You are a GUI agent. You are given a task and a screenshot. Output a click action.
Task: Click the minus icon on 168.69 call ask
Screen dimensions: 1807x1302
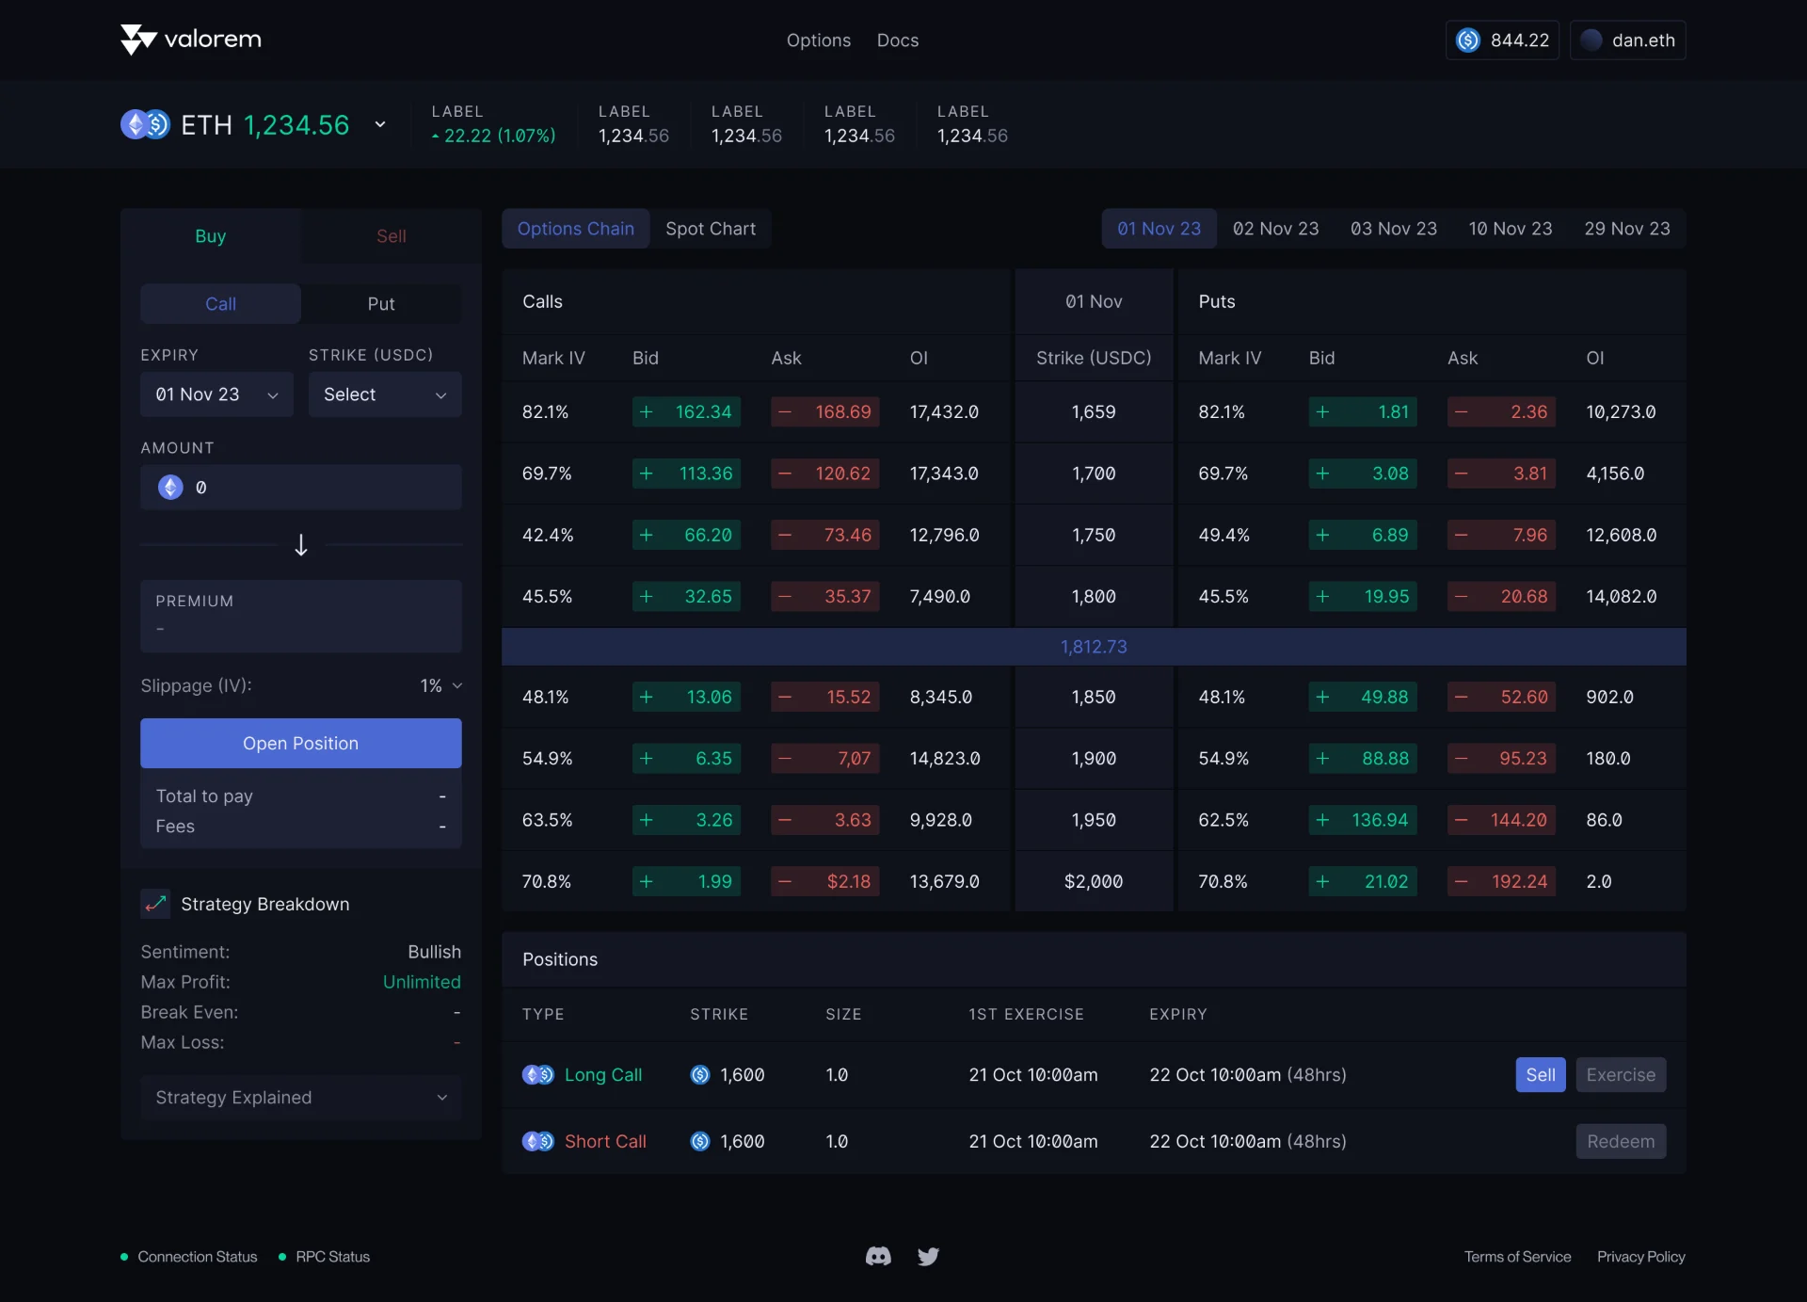[x=784, y=411]
